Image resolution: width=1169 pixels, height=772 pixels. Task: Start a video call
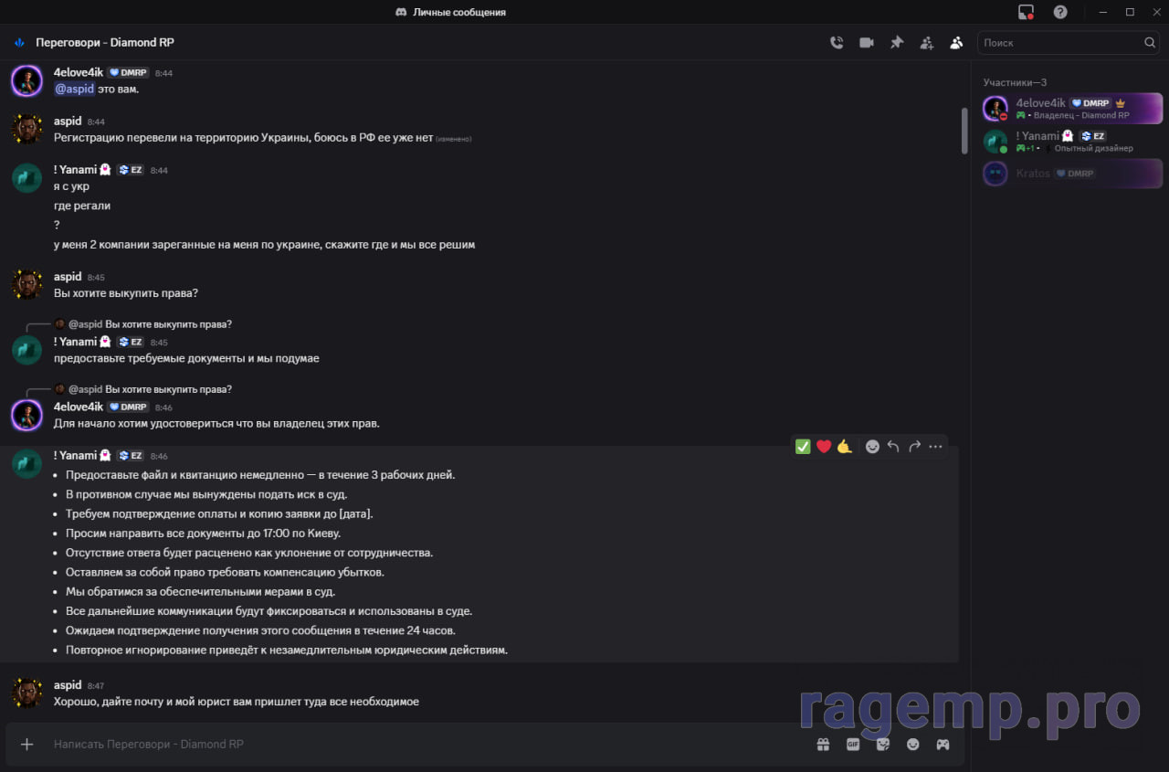pyautogui.click(x=866, y=43)
